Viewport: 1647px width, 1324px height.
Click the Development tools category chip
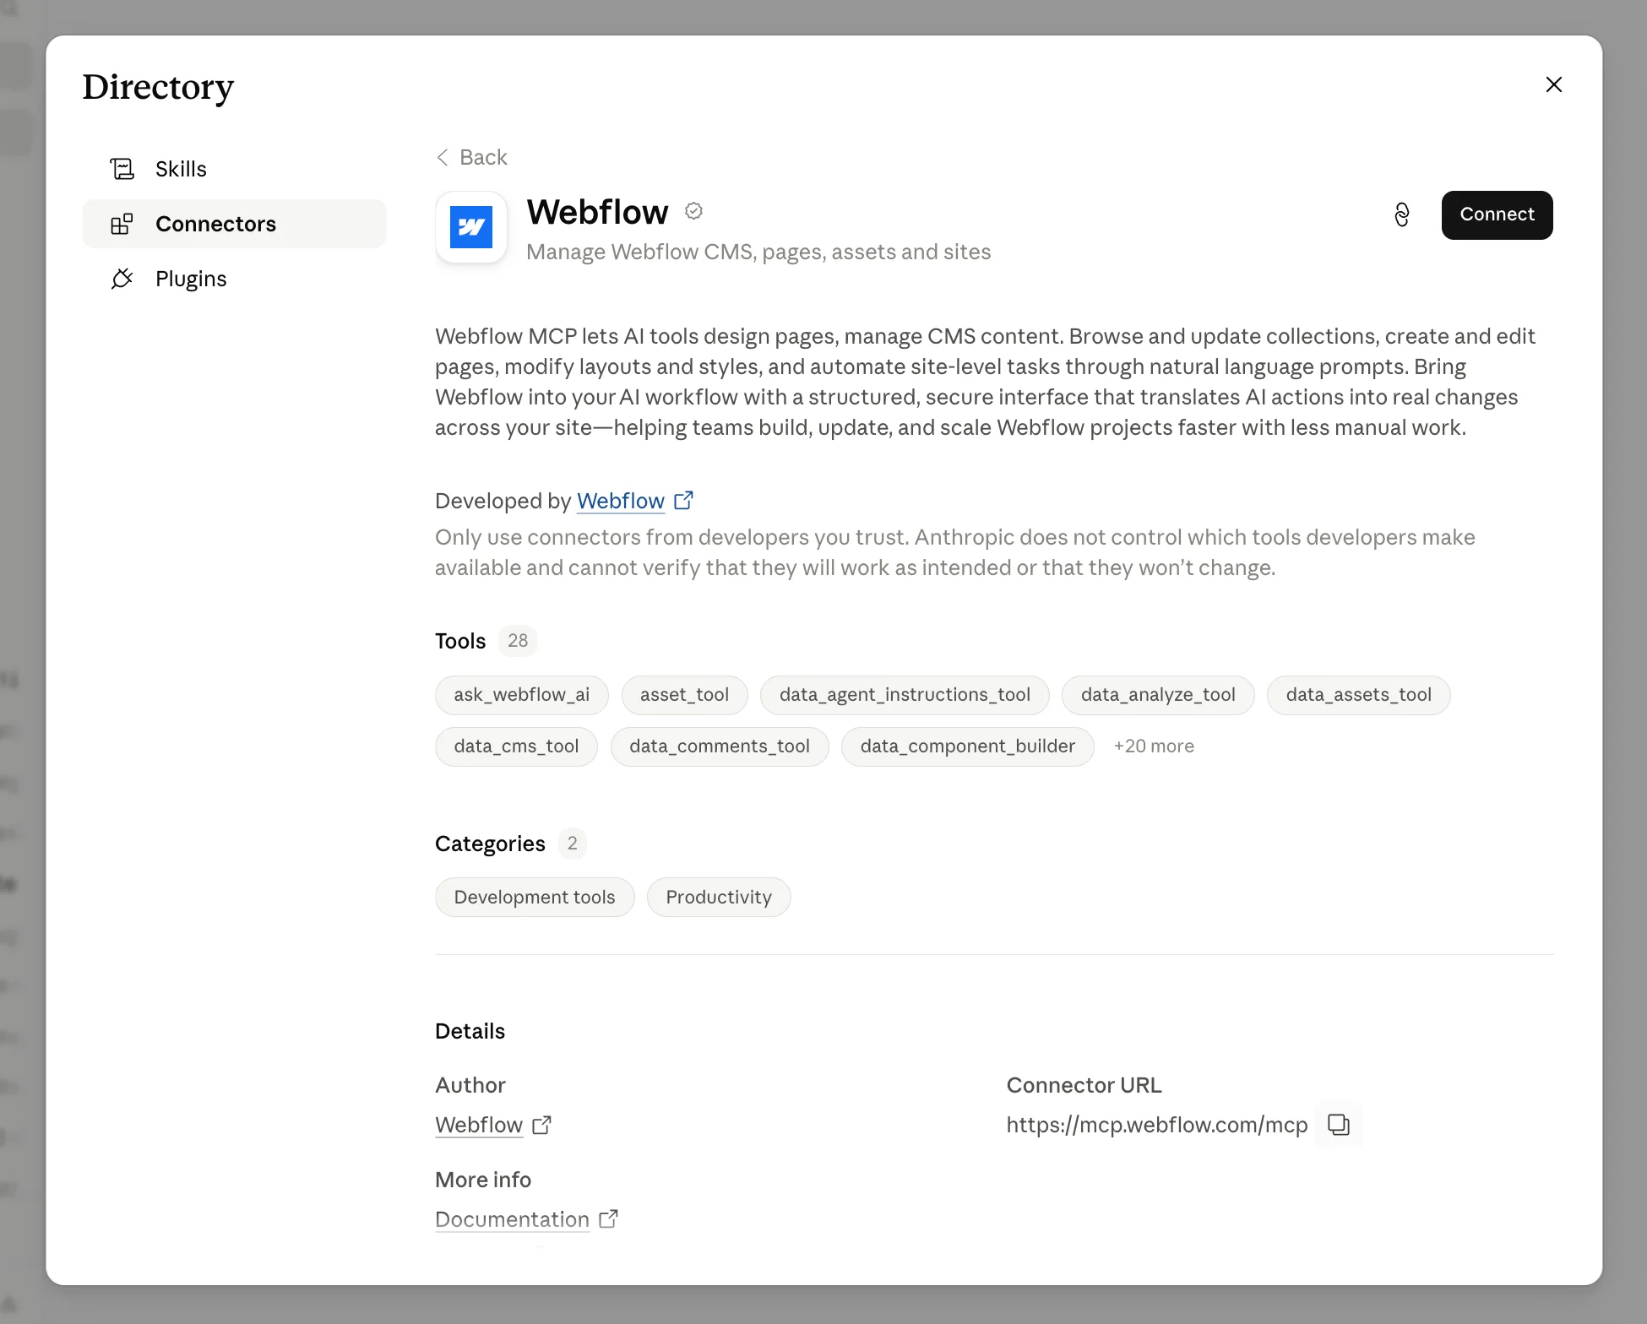tap(535, 897)
